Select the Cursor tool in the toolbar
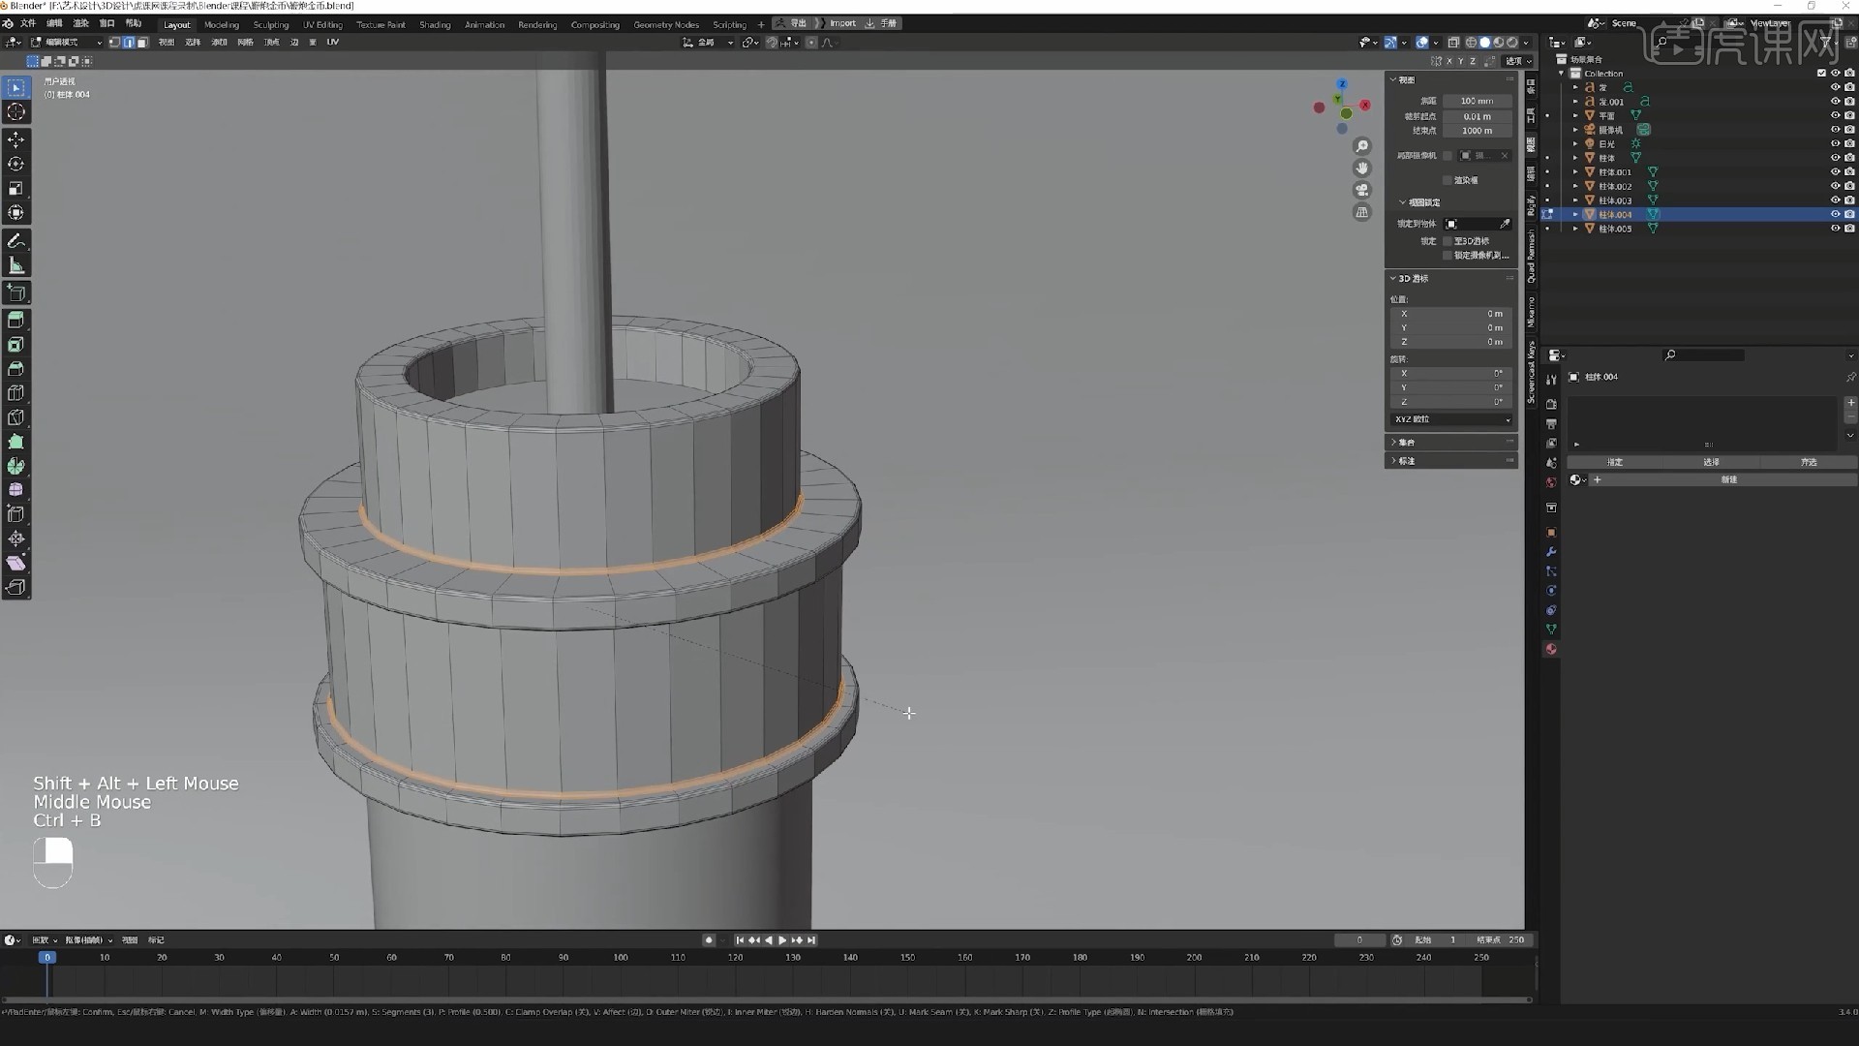 click(x=15, y=112)
